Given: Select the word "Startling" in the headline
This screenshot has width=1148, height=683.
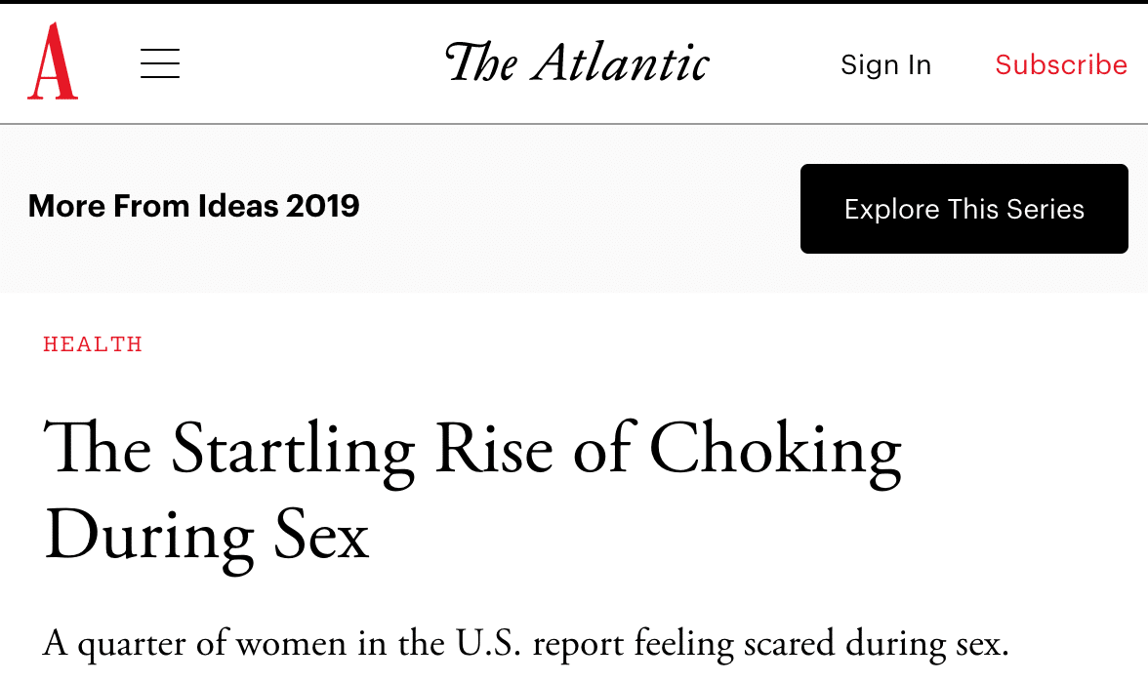Looking at the screenshot, I should 295,452.
